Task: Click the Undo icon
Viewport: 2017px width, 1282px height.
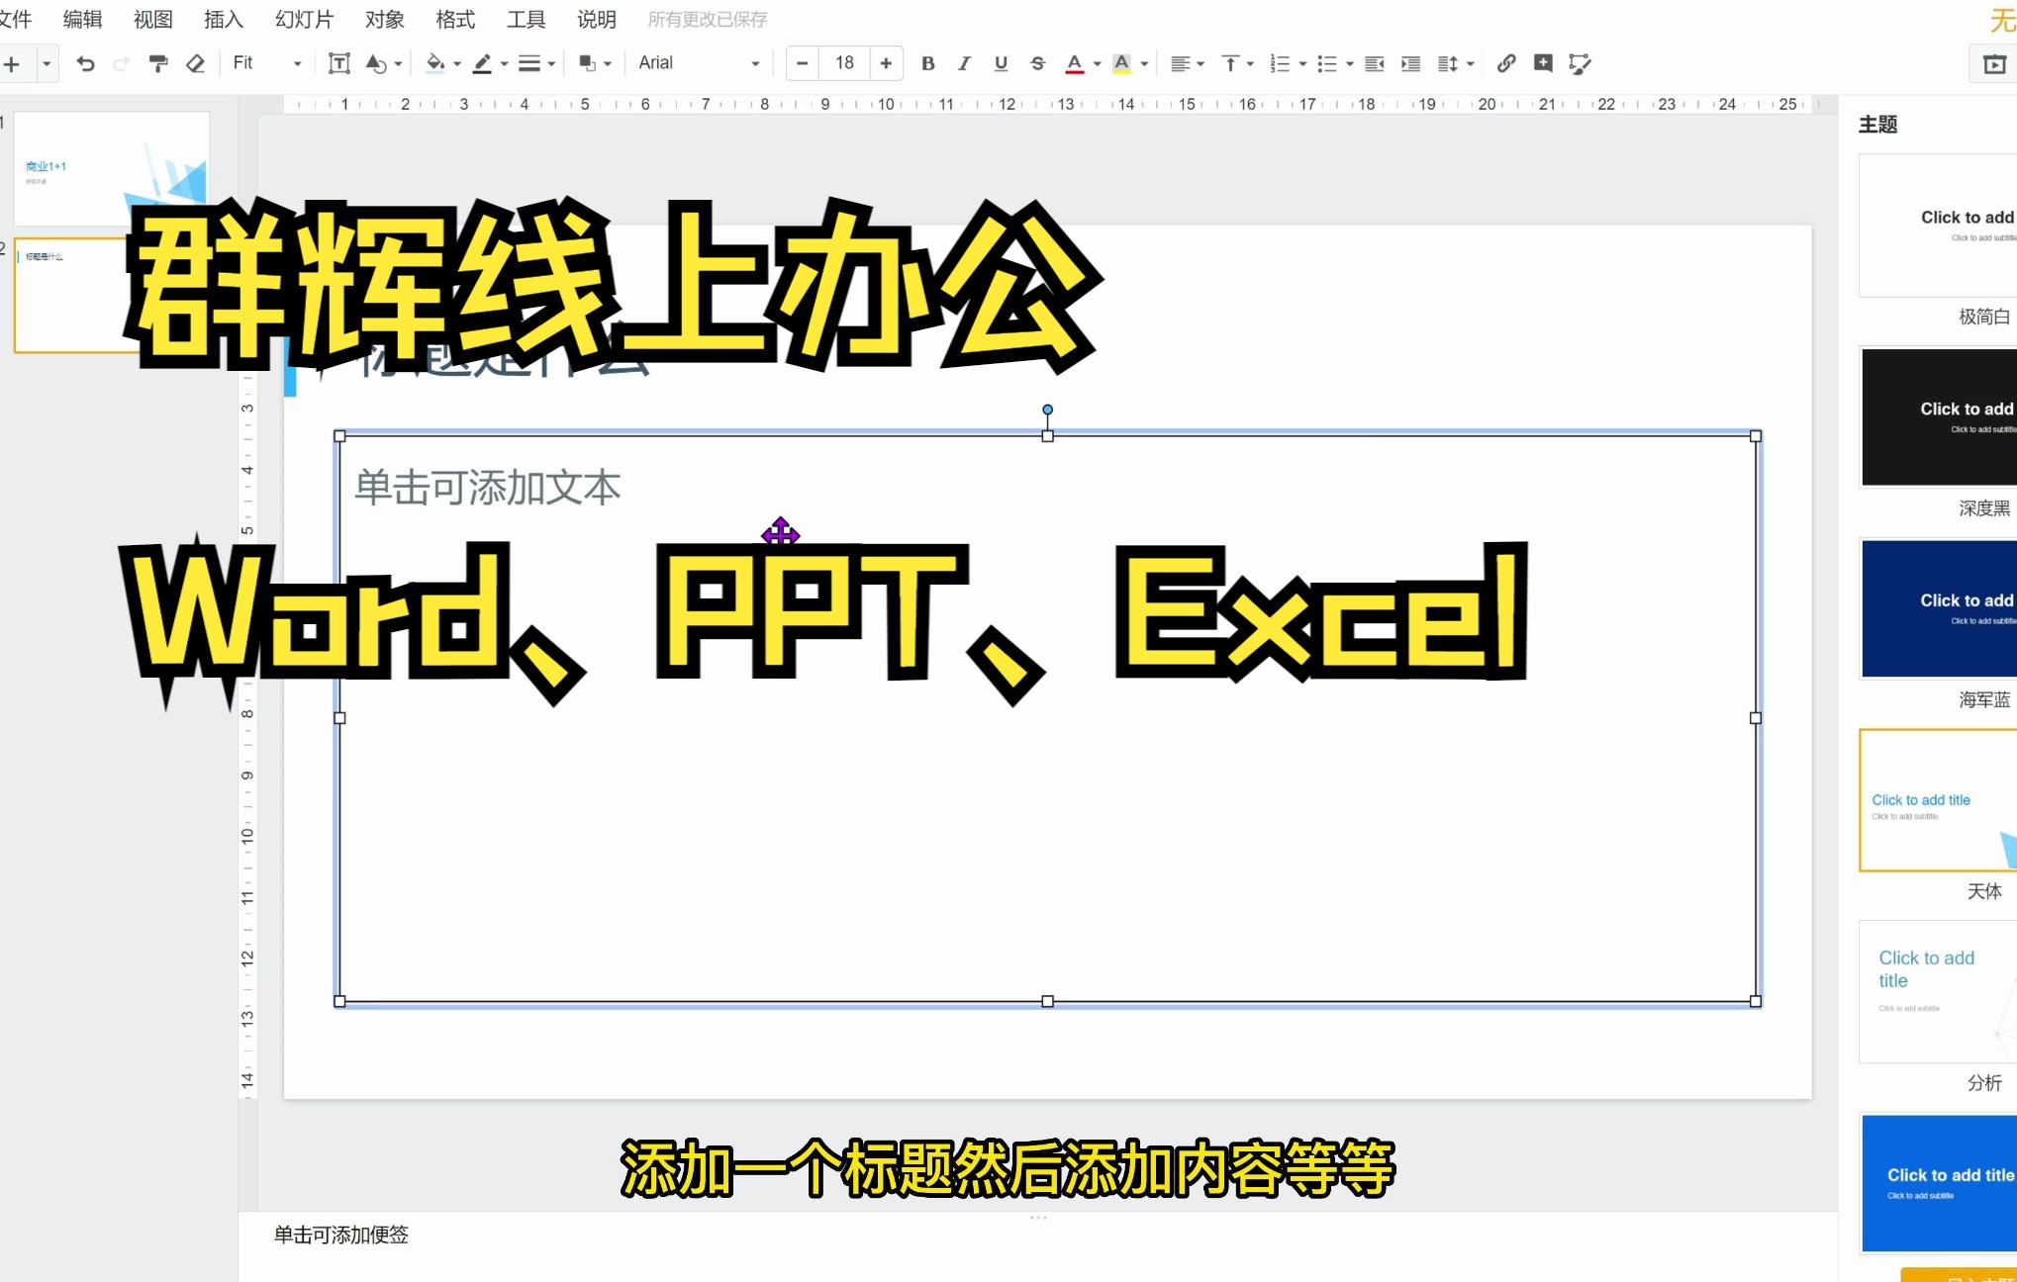Action: pyautogui.click(x=82, y=63)
